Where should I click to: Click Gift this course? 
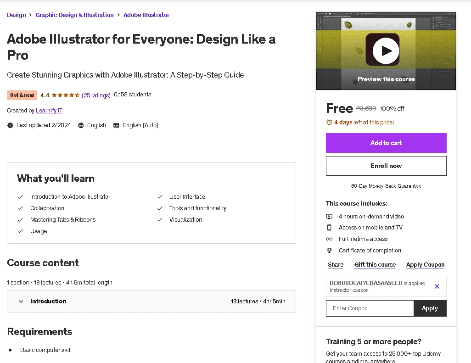click(375, 264)
